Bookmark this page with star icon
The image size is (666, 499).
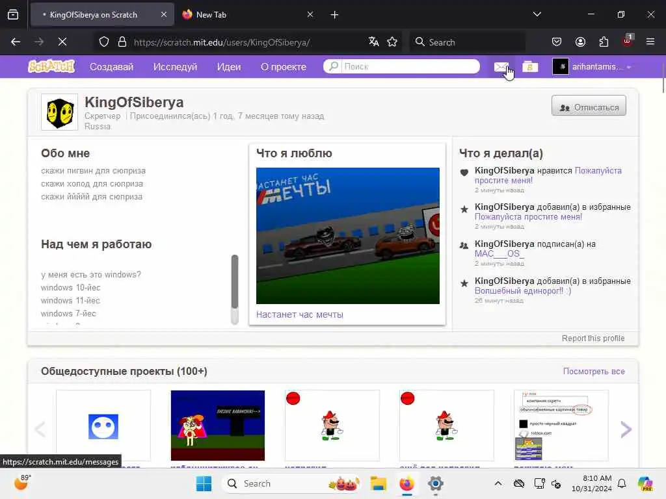[392, 42]
